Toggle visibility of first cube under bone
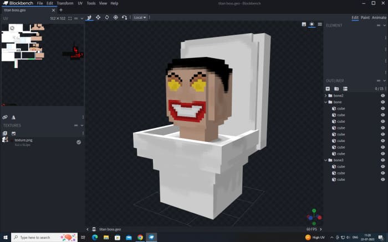The height and width of the screenshot is (242, 388). 382,108
